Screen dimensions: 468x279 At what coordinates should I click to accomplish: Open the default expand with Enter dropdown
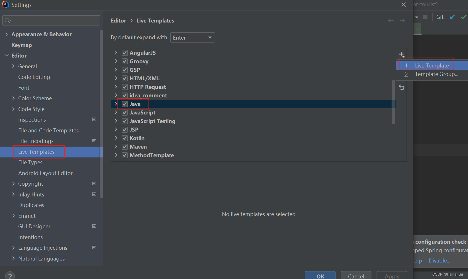click(x=193, y=38)
